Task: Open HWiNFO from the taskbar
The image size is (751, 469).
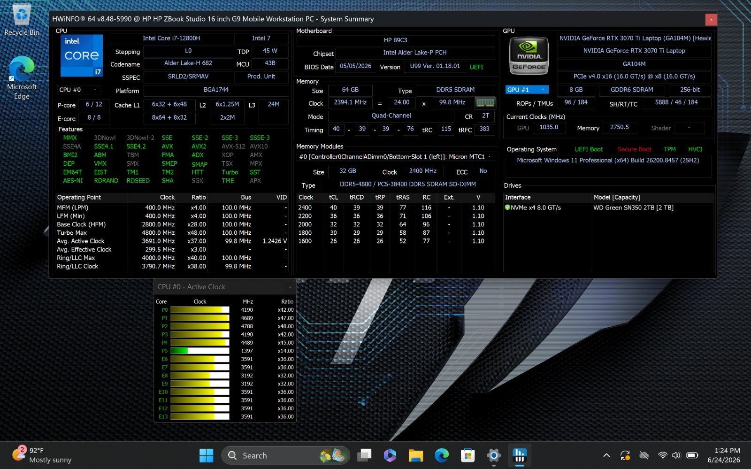Action: pyautogui.click(x=519, y=455)
